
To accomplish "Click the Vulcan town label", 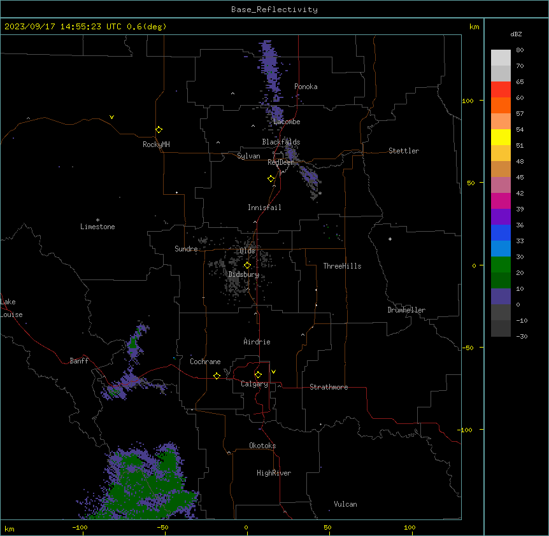I will point(345,504).
